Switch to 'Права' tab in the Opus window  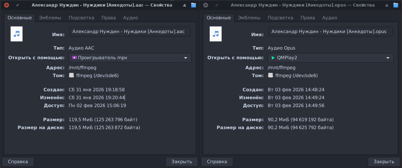tap(307, 18)
